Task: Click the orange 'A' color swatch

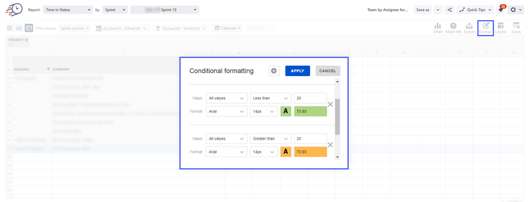Action: tap(286, 152)
